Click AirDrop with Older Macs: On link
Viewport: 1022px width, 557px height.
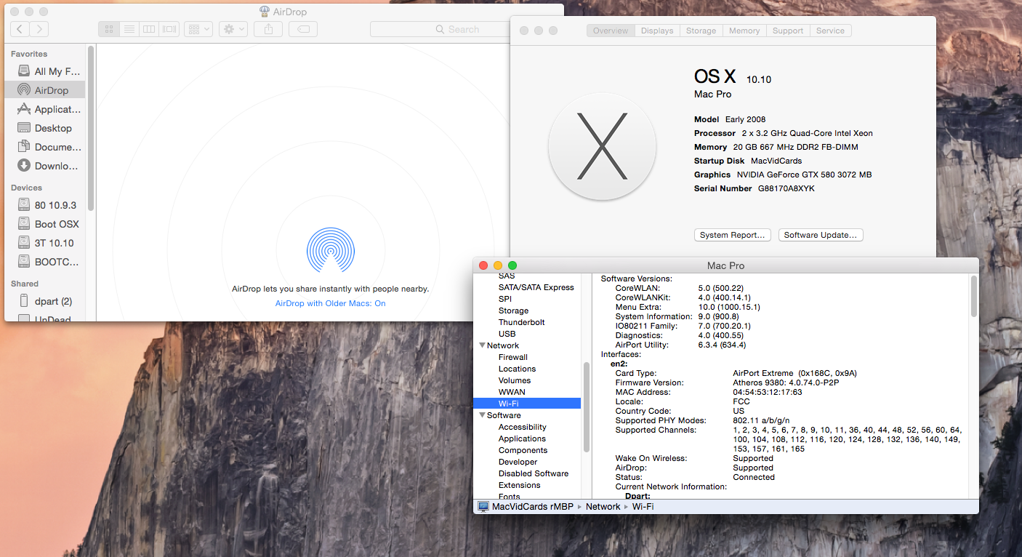coord(330,303)
